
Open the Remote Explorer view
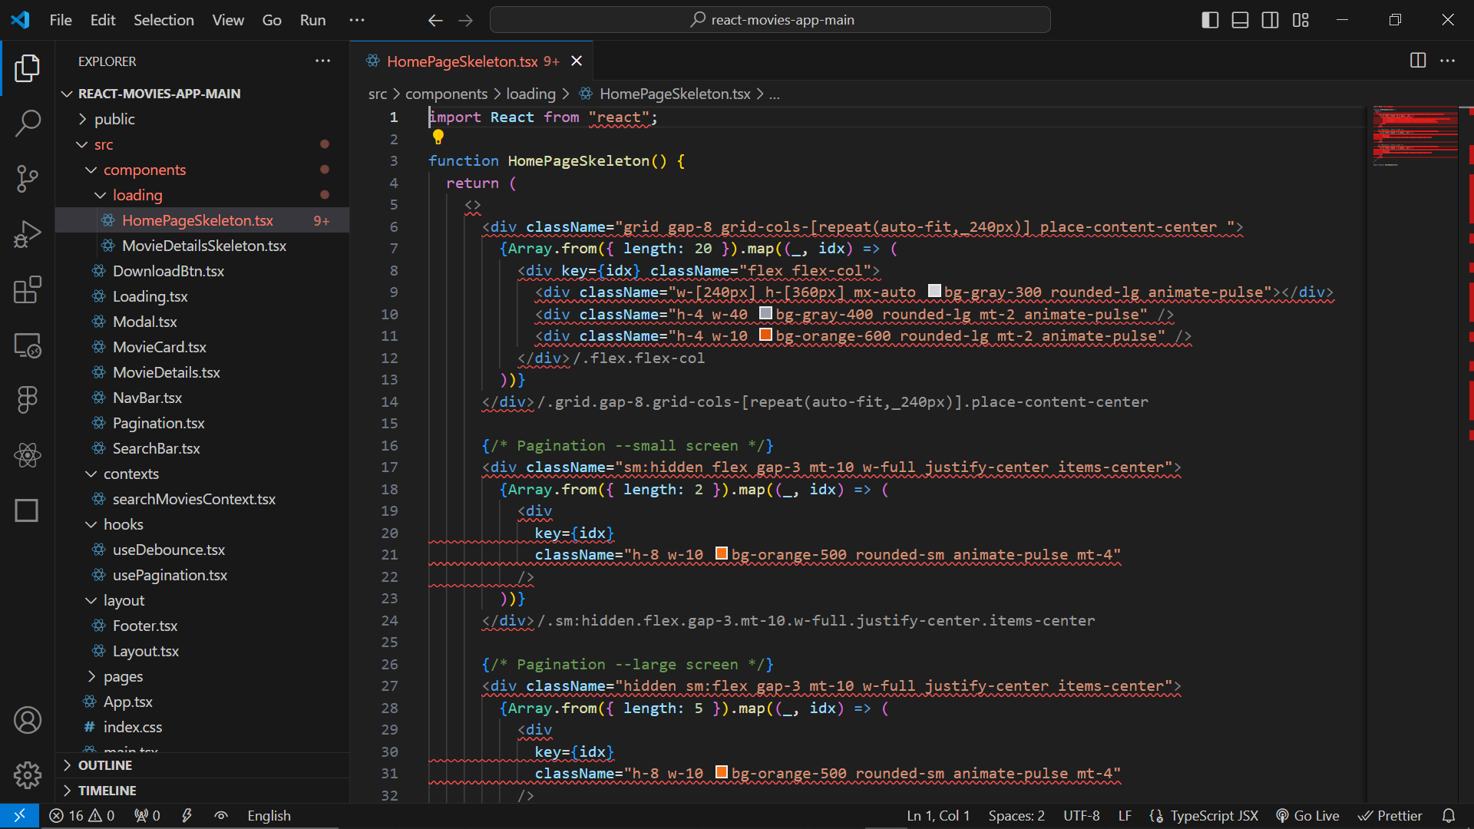(28, 345)
